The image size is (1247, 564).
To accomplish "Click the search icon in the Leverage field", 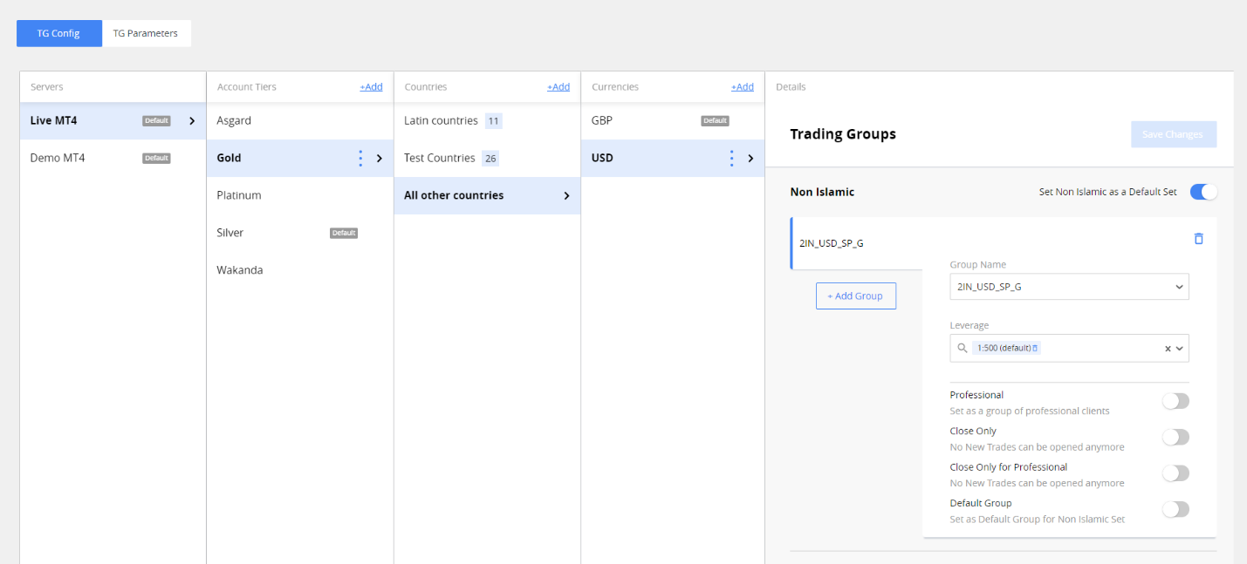I will click(x=962, y=347).
